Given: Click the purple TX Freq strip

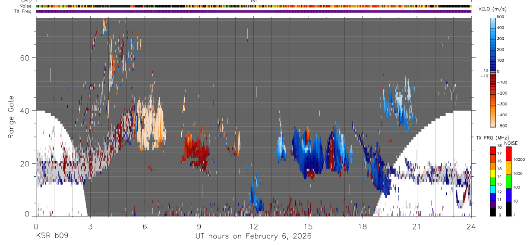Looking at the screenshot, I should point(253,12).
